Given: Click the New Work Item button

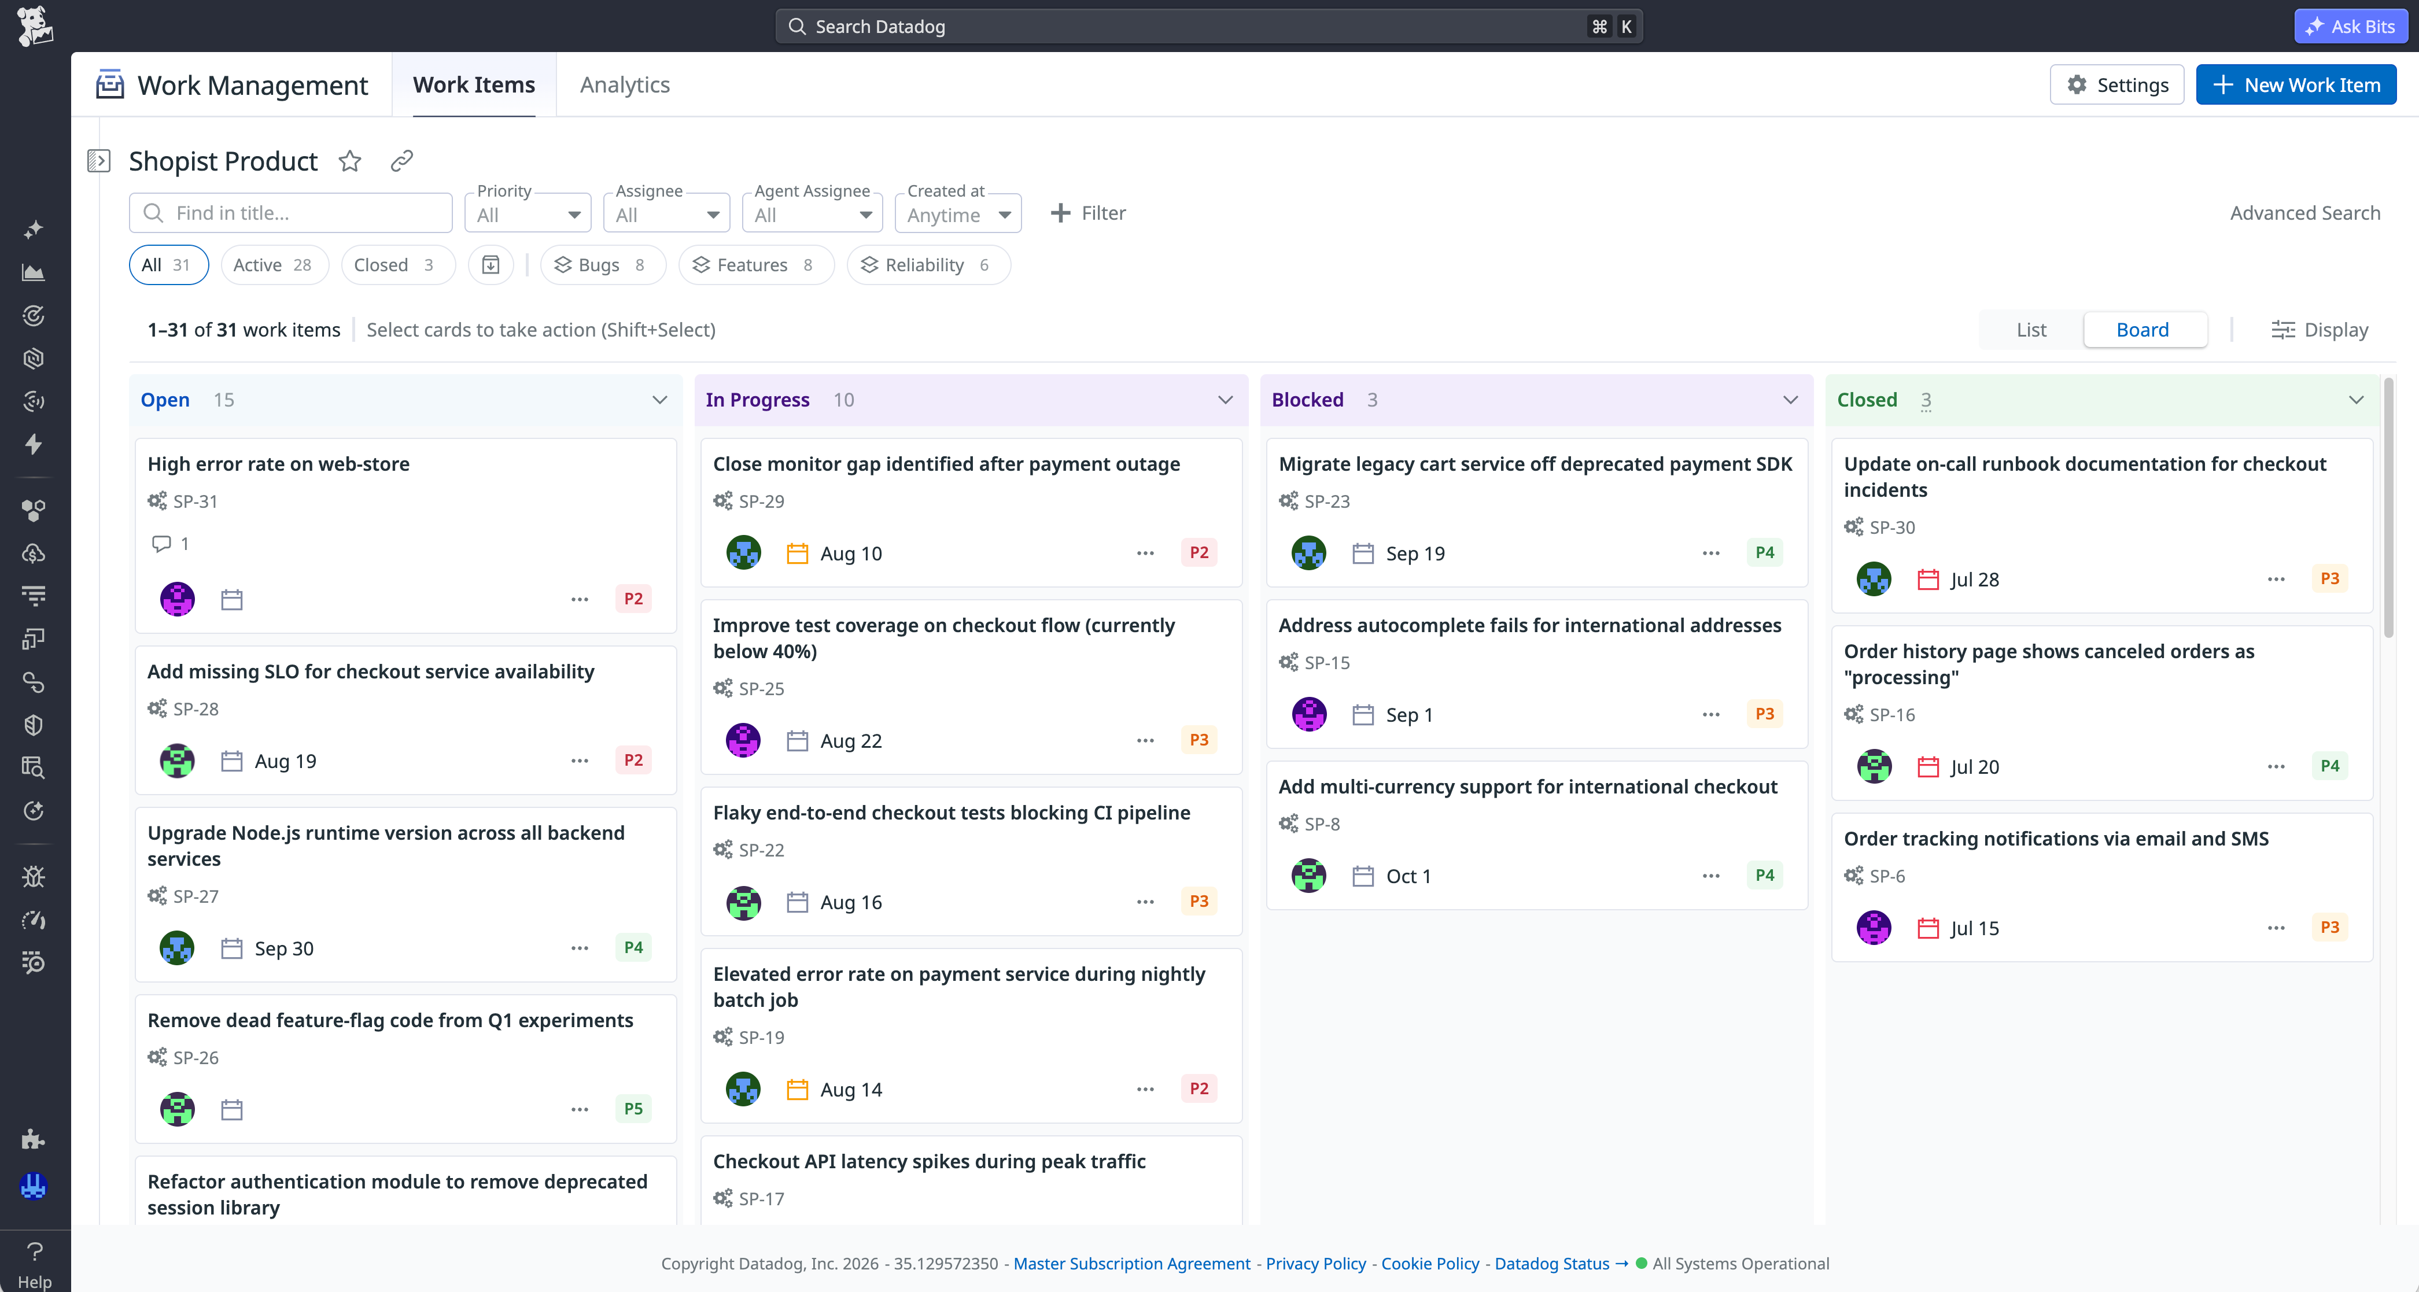Looking at the screenshot, I should pyautogui.click(x=2296, y=84).
